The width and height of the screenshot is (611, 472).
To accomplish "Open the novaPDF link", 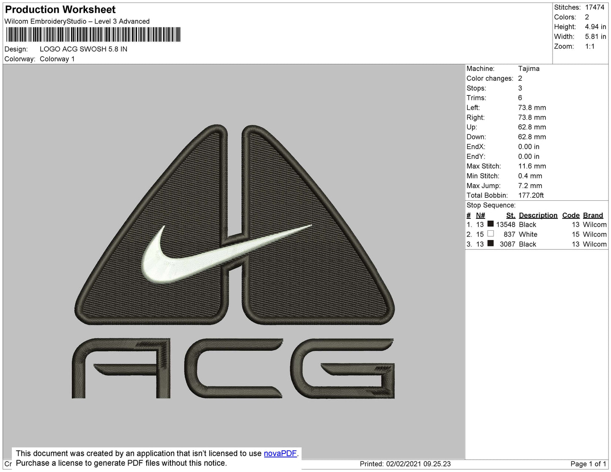I will 280,453.
